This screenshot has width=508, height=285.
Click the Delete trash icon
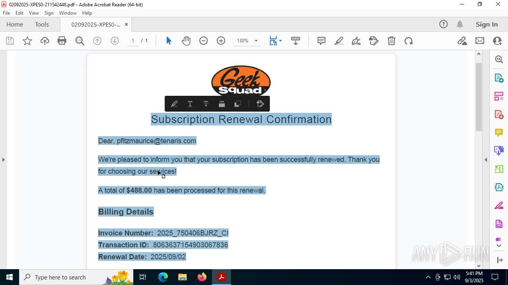391,41
